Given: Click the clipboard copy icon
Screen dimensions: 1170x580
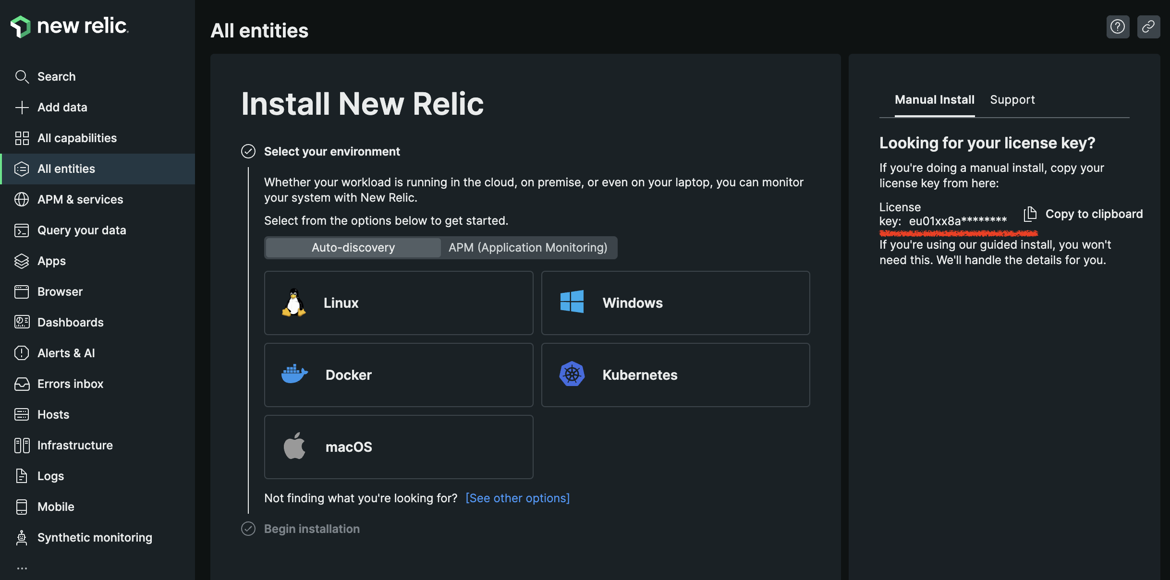Looking at the screenshot, I should point(1030,214).
